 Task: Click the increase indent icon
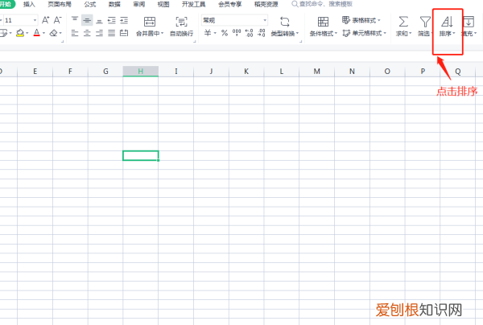[x=124, y=20]
